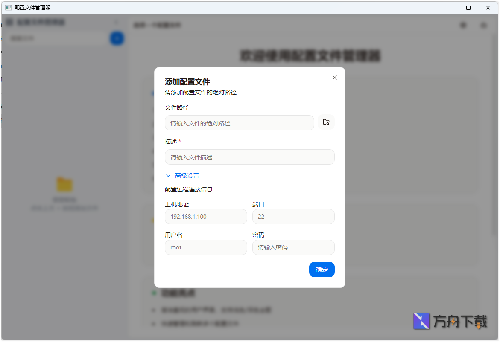Click the blue search icon in sidebar
The image size is (500, 342).
pos(117,38)
